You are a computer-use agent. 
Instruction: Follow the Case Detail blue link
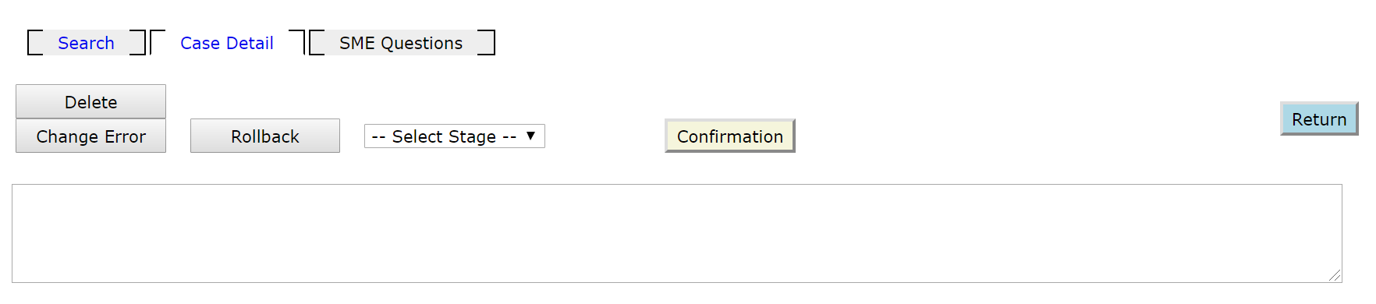point(227,43)
